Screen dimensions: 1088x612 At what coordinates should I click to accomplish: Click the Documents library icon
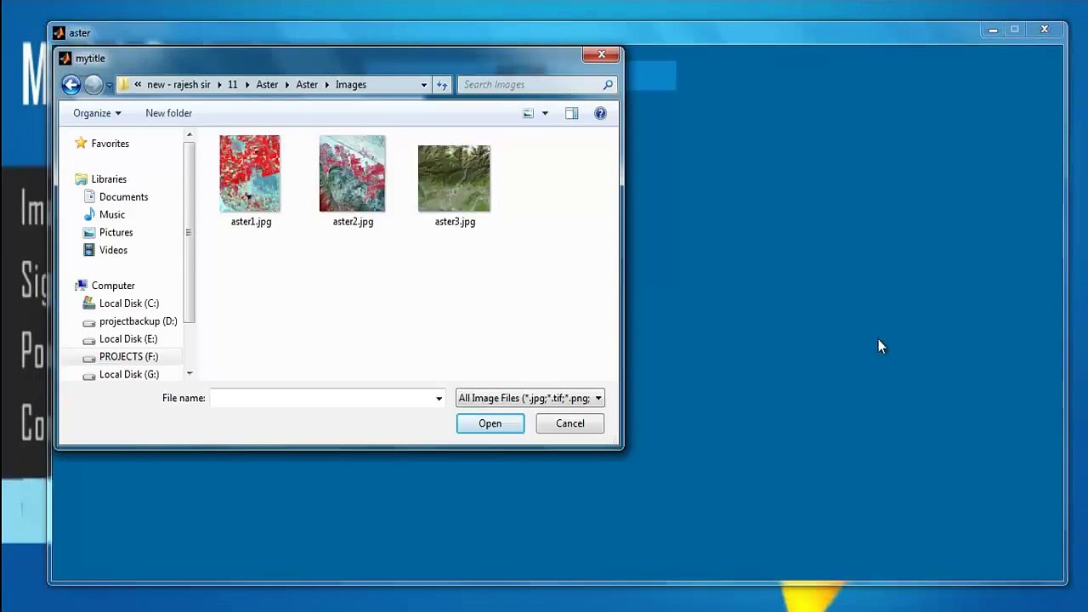click(89, 196)
